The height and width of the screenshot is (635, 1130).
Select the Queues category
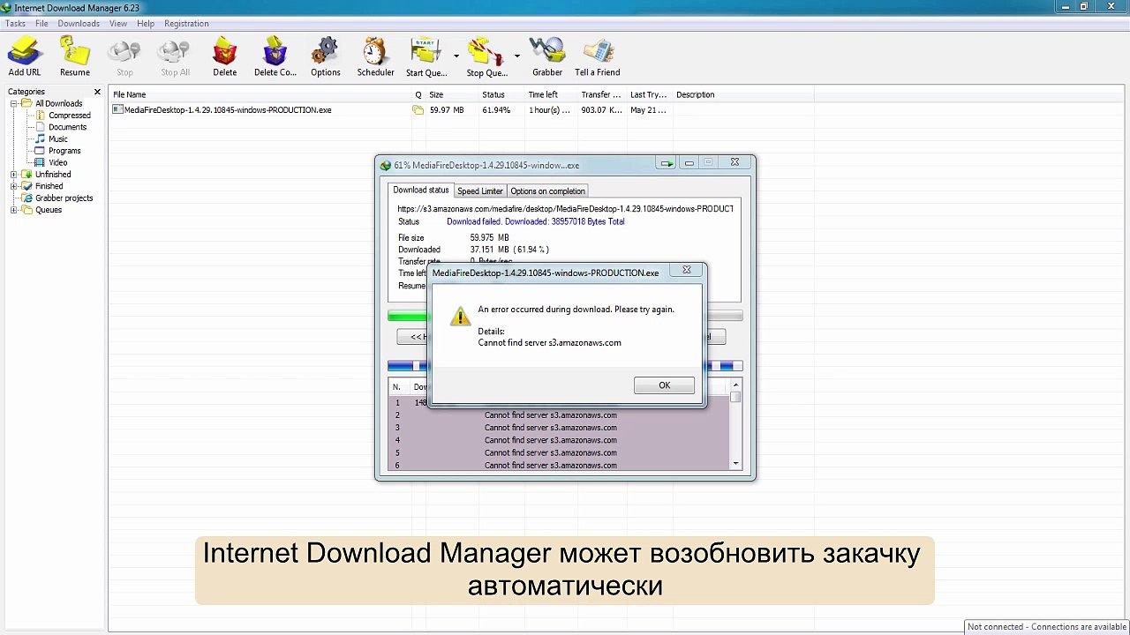[49, 210]
